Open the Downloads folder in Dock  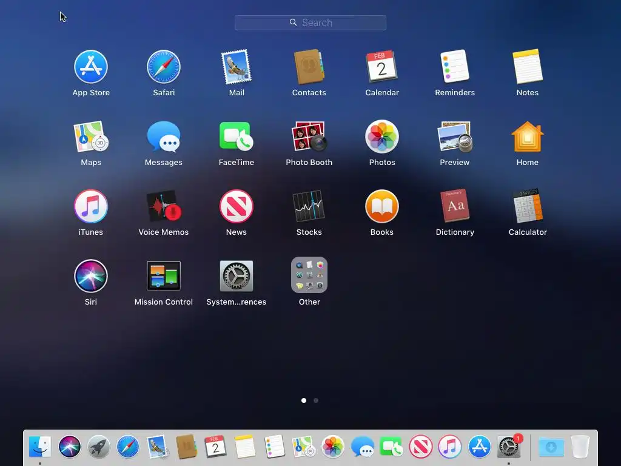coord(551,447)
